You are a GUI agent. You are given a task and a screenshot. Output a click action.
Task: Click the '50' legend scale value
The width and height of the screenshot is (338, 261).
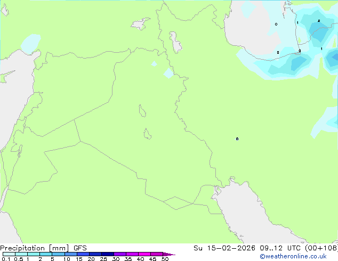(x=165, y=259)
